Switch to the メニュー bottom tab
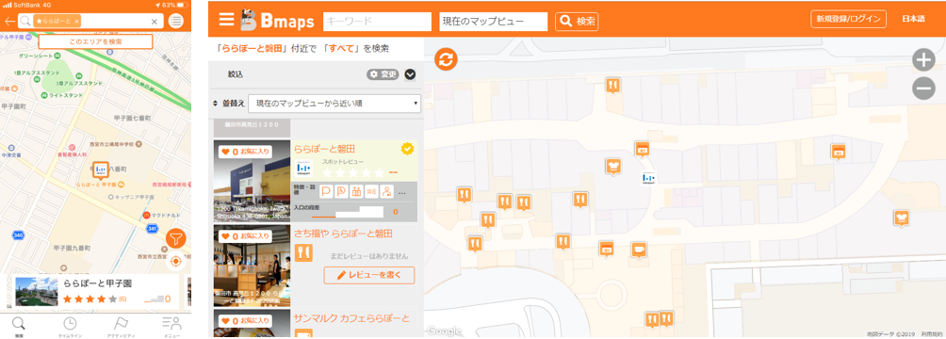 point(171,327)
